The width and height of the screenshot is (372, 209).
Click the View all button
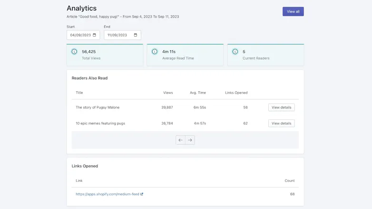point(293,11)
